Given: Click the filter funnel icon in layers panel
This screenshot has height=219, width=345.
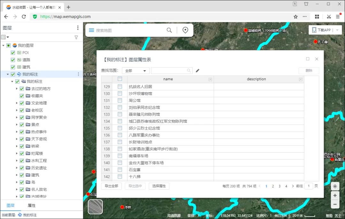Looking at the screenshot, I should [x=76, y=37].
